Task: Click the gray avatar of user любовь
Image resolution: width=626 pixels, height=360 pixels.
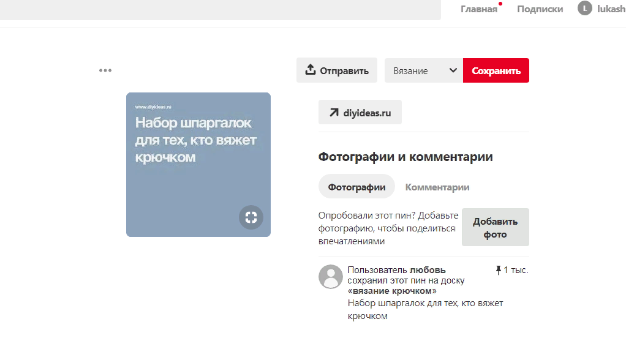Action: point(331,277)
